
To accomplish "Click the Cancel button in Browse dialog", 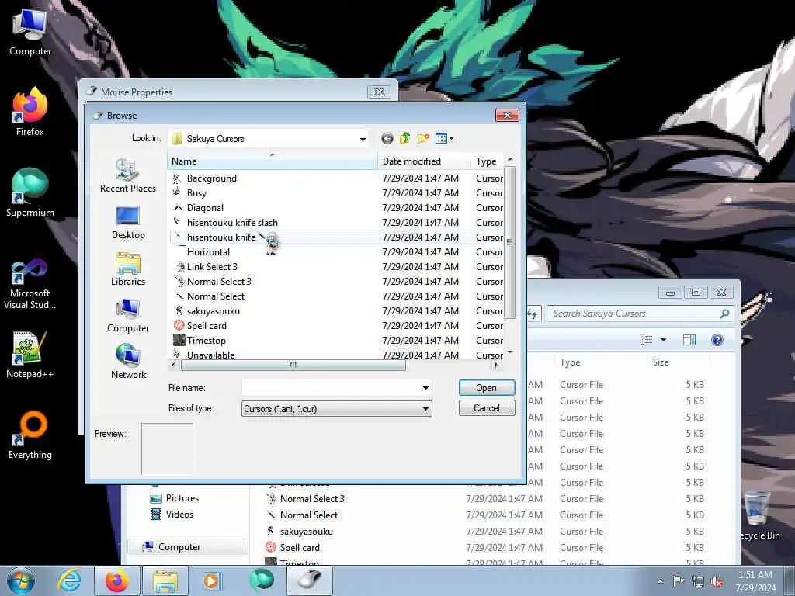I will pos(487,408).
